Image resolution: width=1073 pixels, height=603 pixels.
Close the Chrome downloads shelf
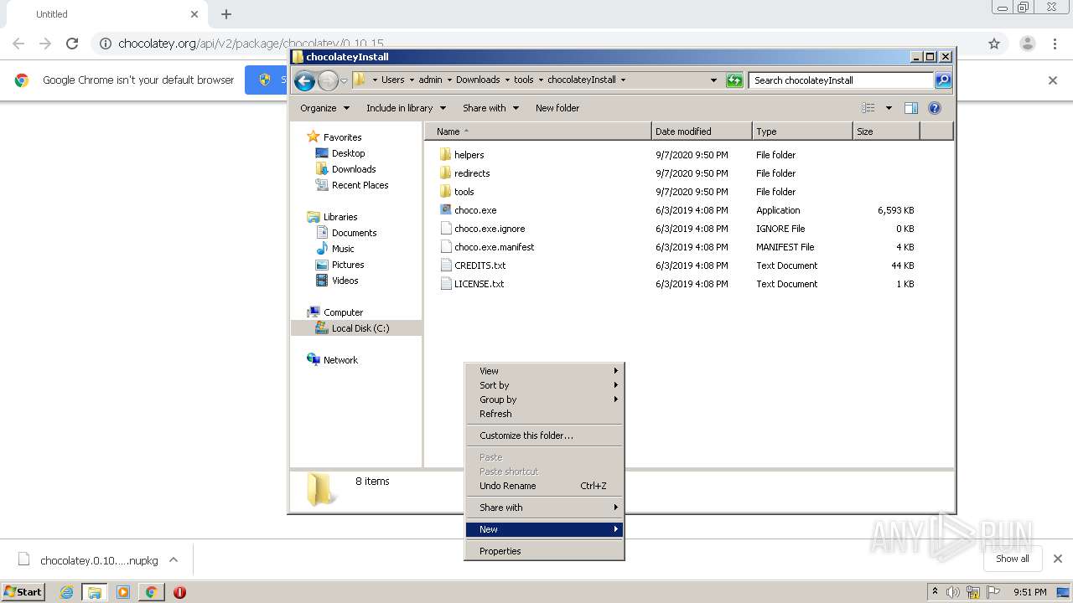tap(1057, 559)
